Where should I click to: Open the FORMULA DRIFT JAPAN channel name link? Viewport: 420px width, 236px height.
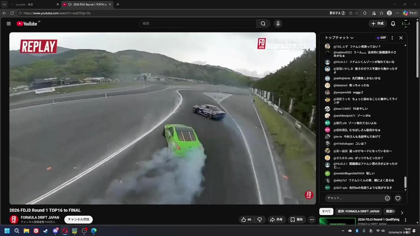40,217
